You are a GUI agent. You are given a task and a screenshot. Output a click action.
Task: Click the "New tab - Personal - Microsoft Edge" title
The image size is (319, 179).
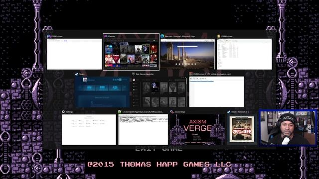(179, 36)
